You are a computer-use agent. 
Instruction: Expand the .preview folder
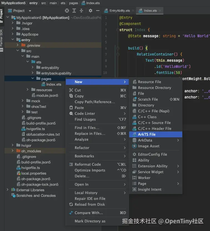pos(17,45)
